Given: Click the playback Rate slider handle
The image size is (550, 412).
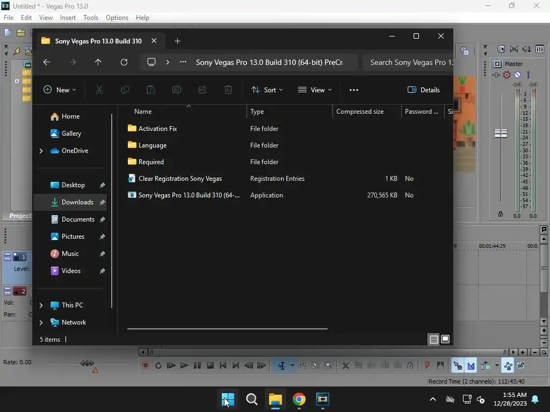Looking at the screenshot, I should (87, 363).
